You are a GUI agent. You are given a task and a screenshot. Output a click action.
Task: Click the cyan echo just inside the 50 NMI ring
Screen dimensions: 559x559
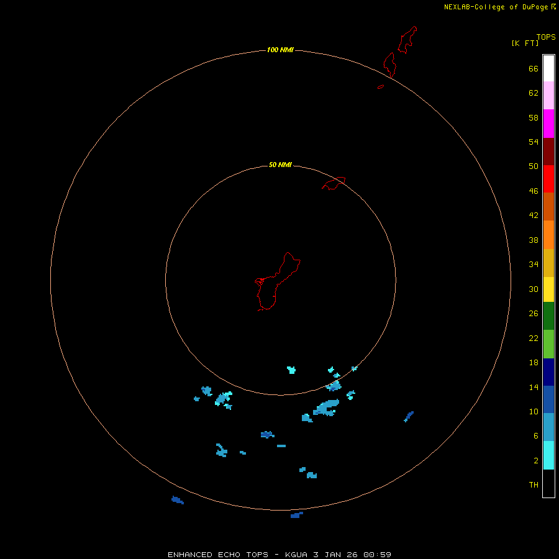pos(292,370)
